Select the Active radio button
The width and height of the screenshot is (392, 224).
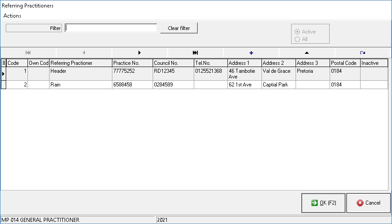click(297, 32)
